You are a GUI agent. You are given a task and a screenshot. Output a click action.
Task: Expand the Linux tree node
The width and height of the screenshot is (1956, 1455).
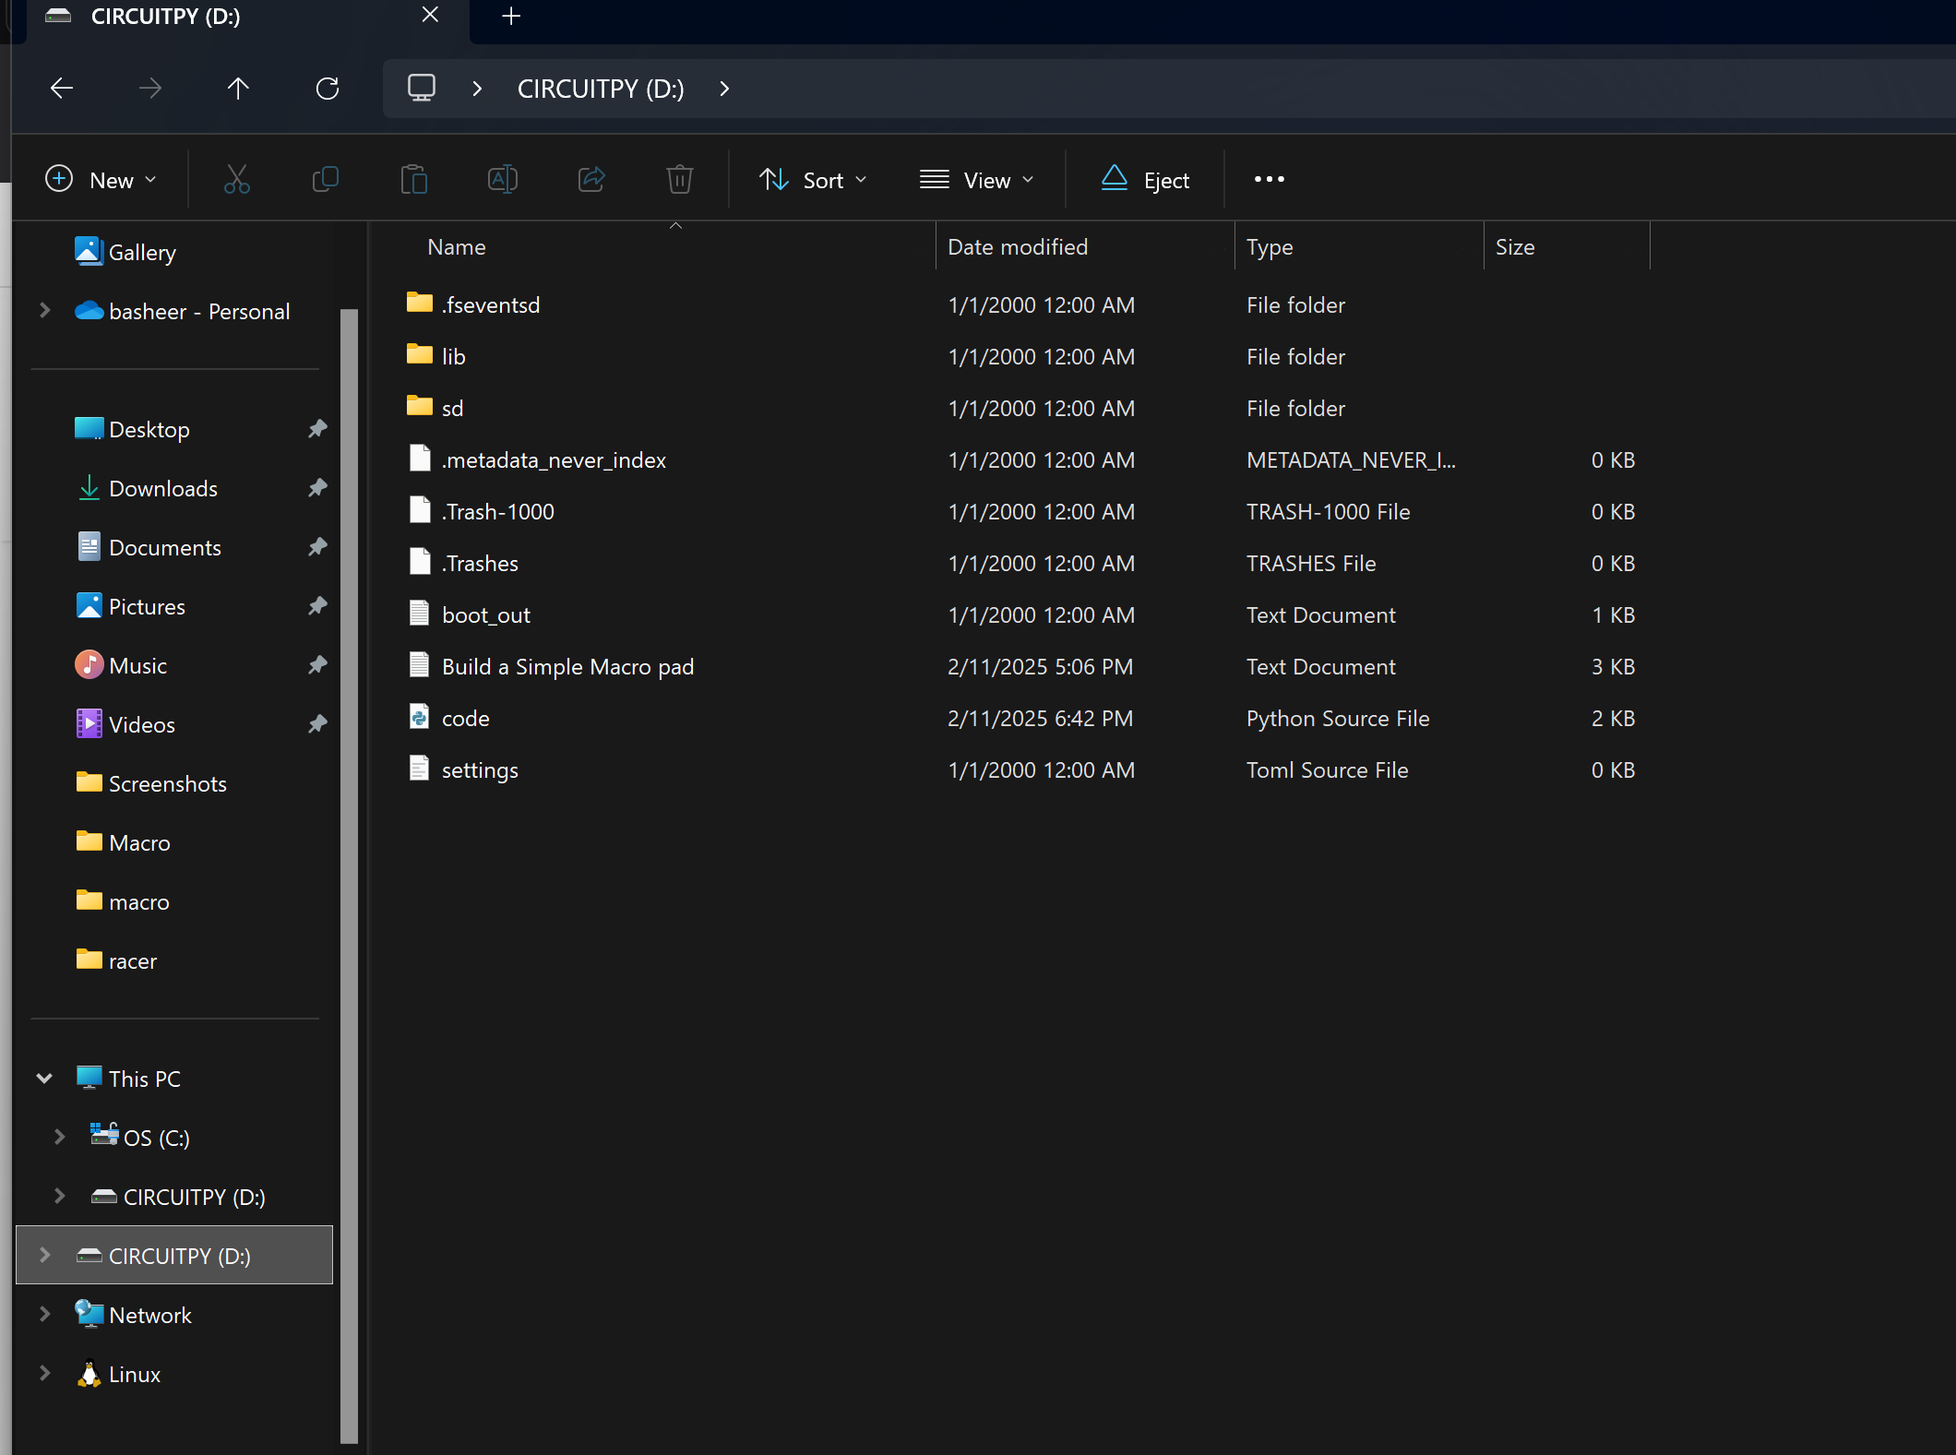click(x=44, y=1373)
